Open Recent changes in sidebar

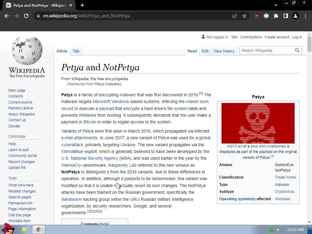coord(22,161)
